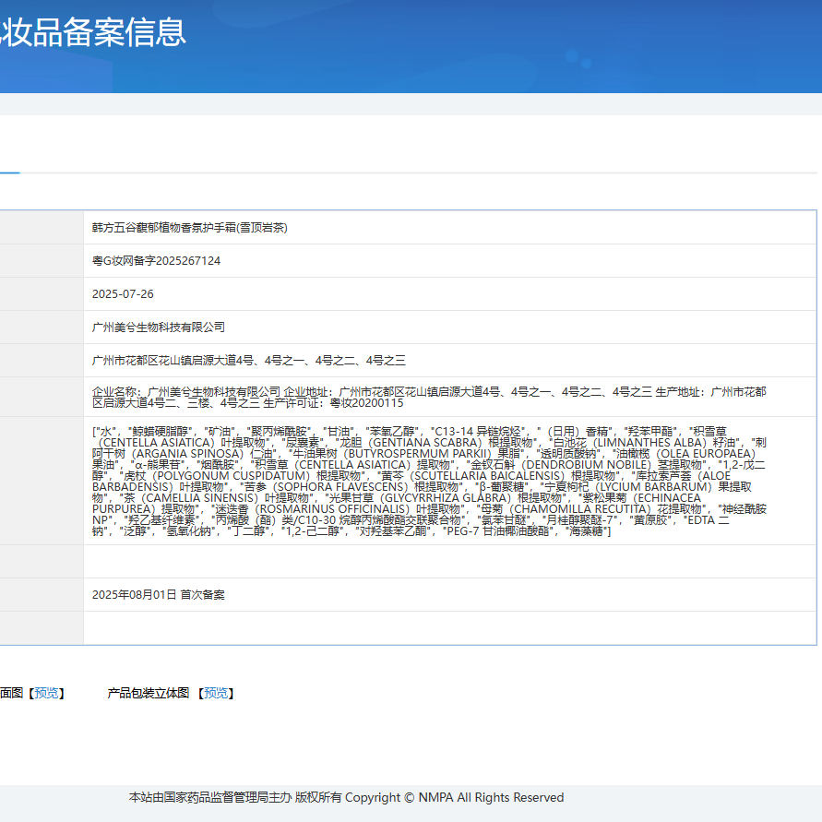This screenshot has width=822, height=822.
Task: Click the empty row above 首次备案 date
Action: (449, 562)
